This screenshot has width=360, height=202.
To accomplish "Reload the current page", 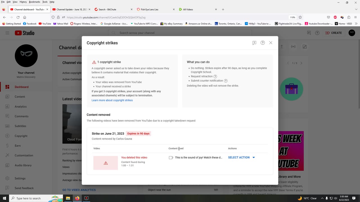I will pyautogui.click(x=18, y=17).
